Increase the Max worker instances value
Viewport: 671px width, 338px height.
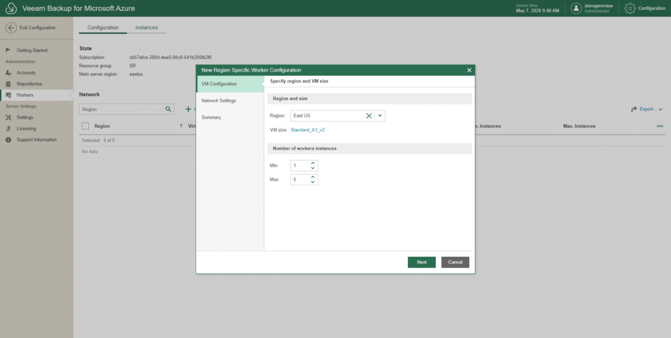(313, 177)
